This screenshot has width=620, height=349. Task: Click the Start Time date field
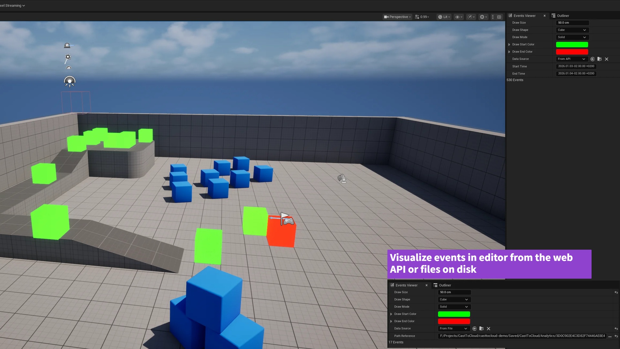tap(576, 66)
